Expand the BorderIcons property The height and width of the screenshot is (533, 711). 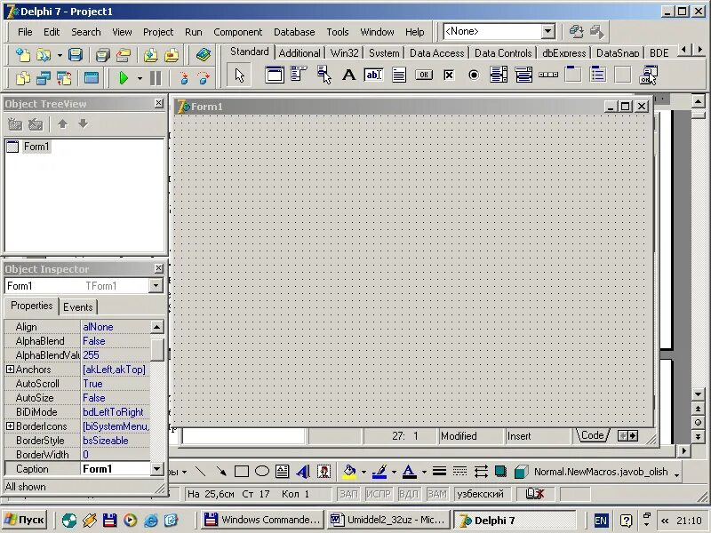[x=10, y=426]
